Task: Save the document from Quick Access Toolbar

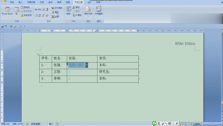Action: pyautogui.click(x=2, y=26)
